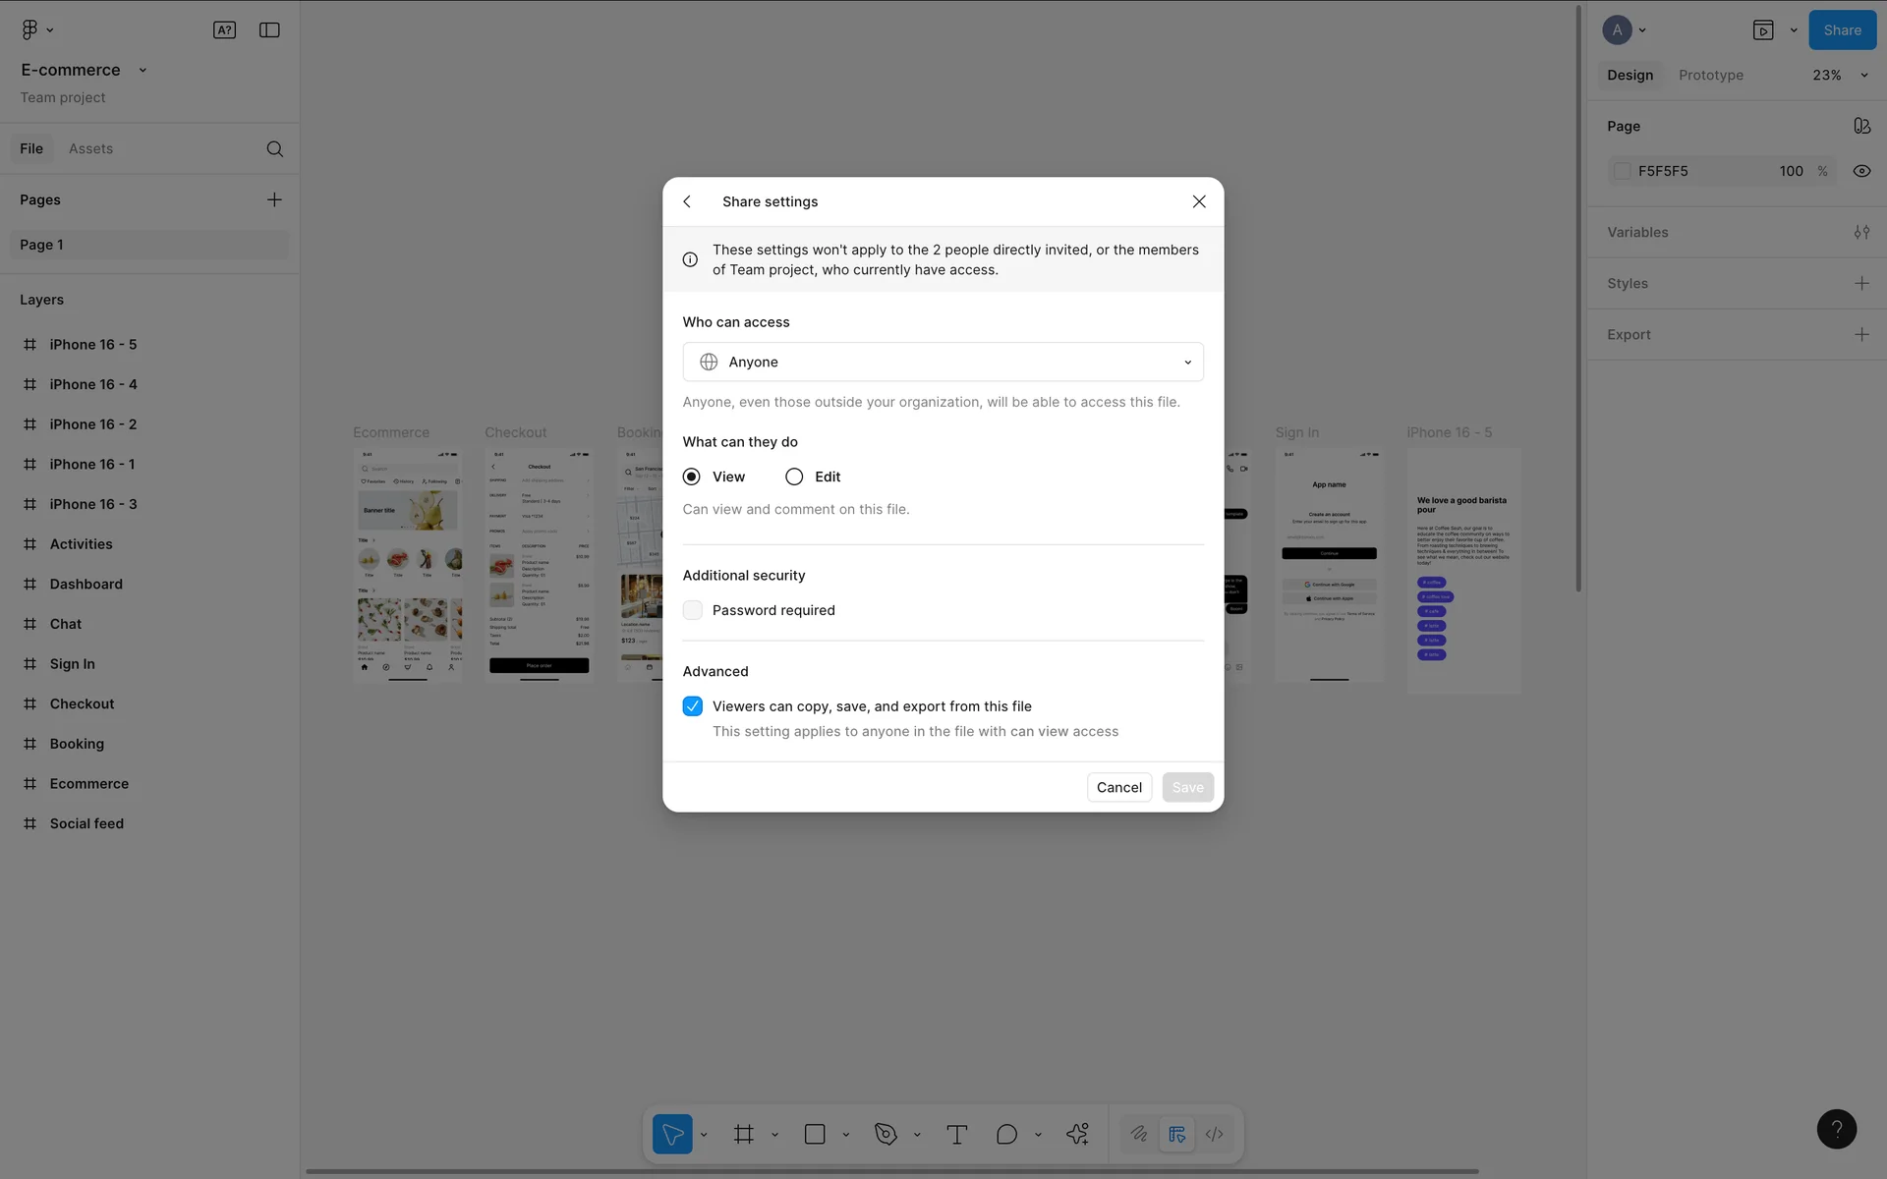
Task: Enable the Password required checkbox
Action: [x=693, y=610]
